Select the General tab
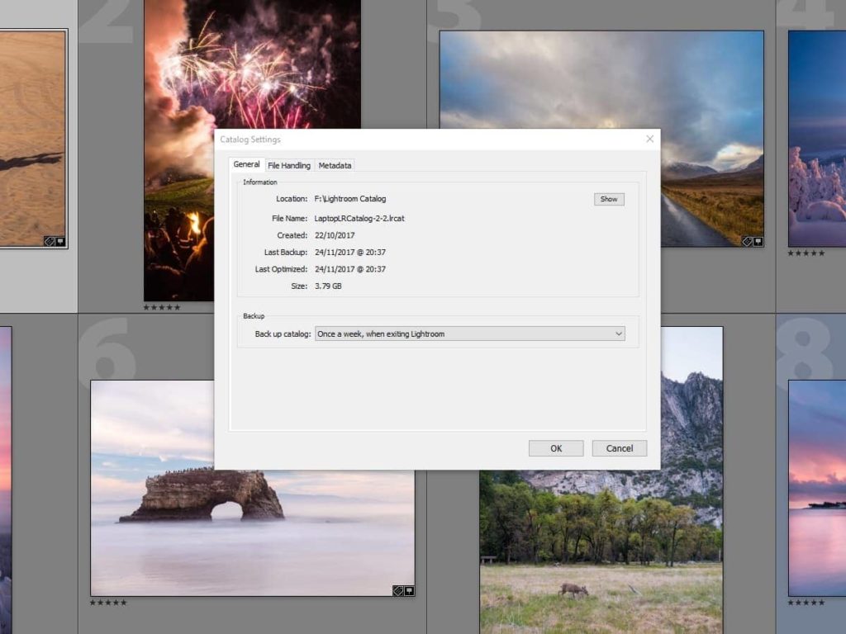This screenshot has height=634, width=846. 246,164
